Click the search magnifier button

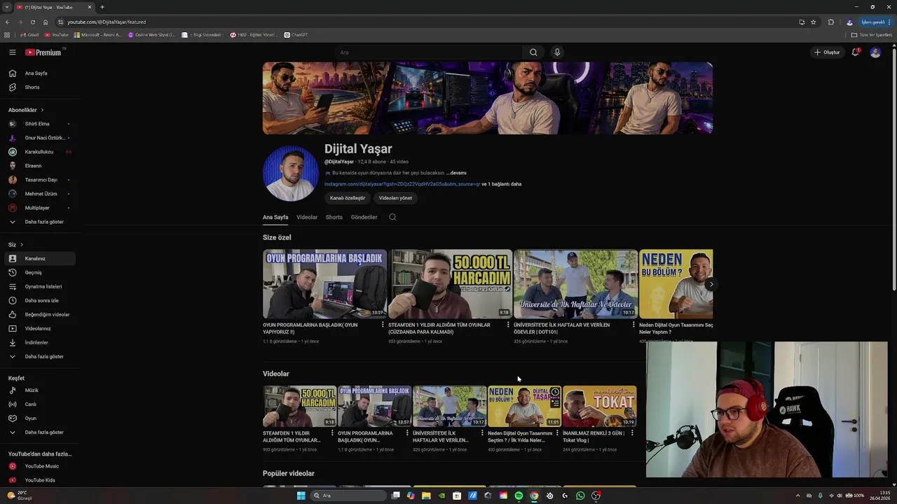point(533,52)
